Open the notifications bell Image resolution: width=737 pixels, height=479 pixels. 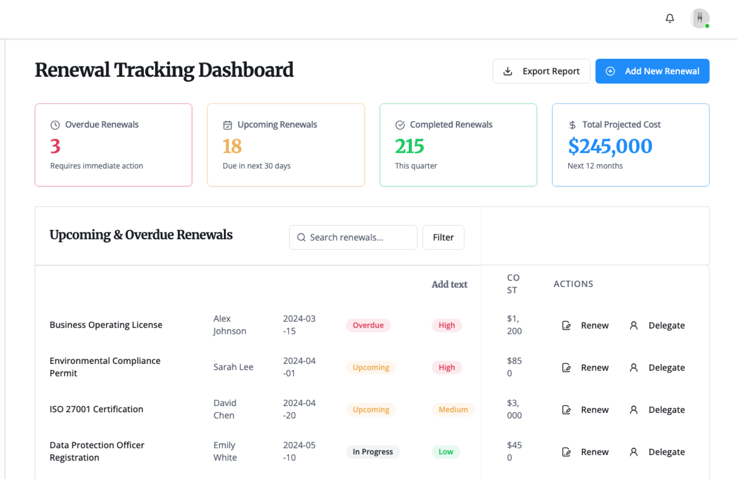(x=669, y=18)
